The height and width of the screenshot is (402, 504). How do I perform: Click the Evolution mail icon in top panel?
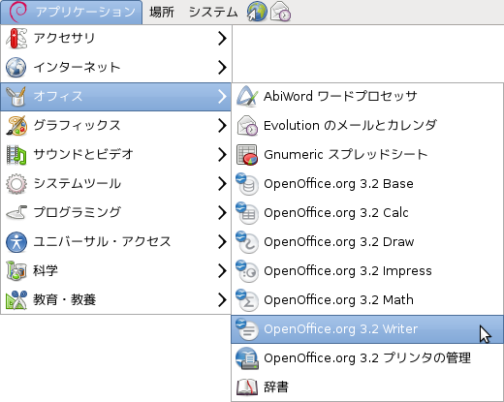[x=280, y=12]
